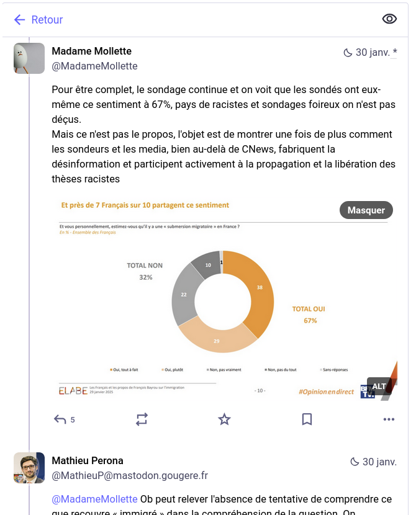416x515 pixels.
Task: Open Madame Mollette's avatar
Action: pos(29,58)
